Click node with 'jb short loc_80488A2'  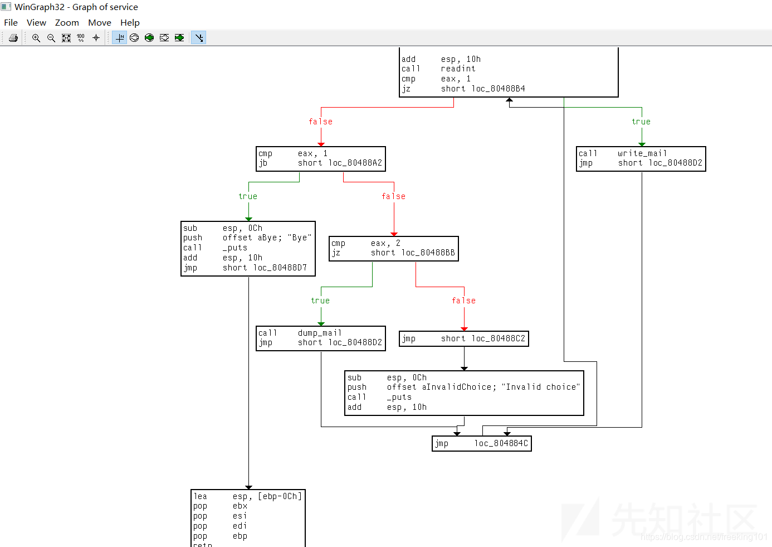pos(321,159)
